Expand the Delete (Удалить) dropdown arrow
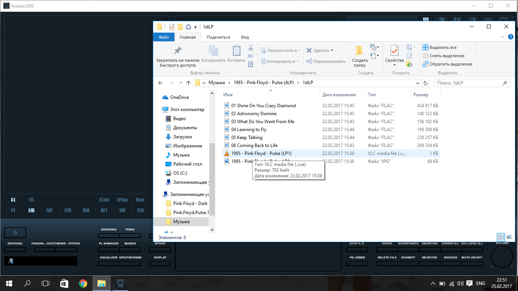This screenshot has height=291, width=518. (332, 50)
